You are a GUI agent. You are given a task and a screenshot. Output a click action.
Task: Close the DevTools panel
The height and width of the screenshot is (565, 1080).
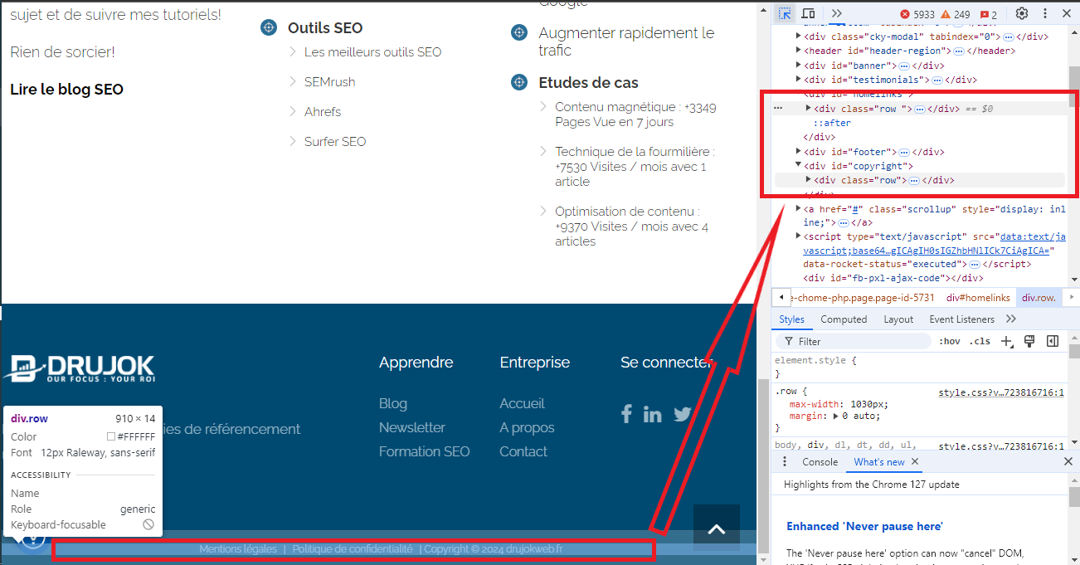(1067, 13)
